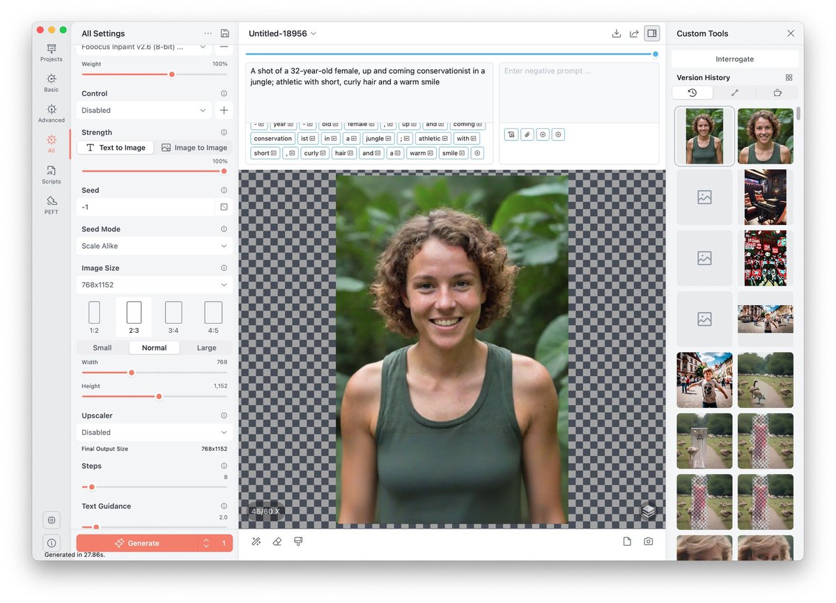The image size is (836, 603).
Task: Select the eraser tool below canvas
Action: 277,541
